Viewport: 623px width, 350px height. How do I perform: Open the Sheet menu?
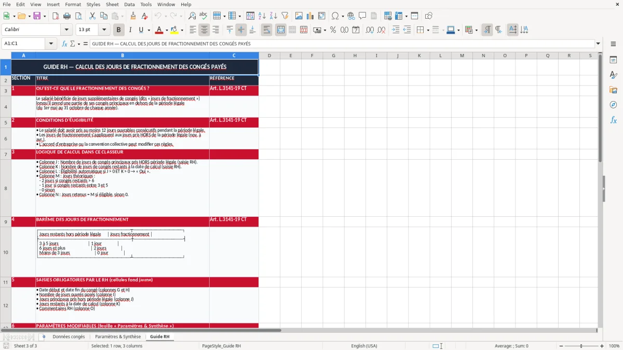pos(112,4)
